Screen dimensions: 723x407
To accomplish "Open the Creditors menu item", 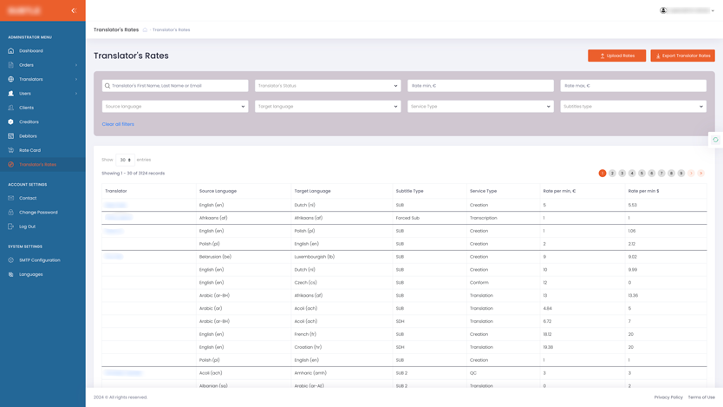I will coord(29,122).
